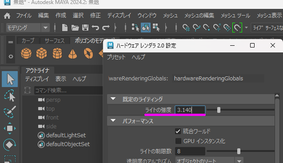283x163 pixels.
Task: Toggle the Make Live magnet icon
Action: 237,28
